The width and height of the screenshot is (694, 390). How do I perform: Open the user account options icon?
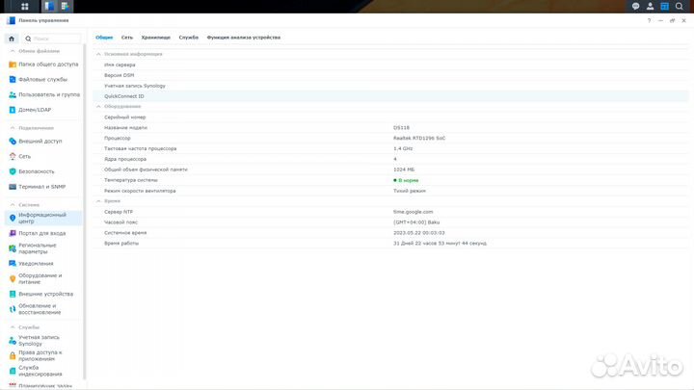(651, 6)
